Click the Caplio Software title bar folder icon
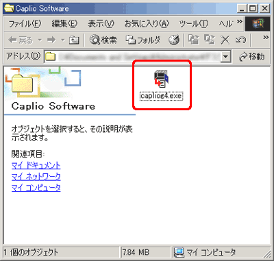Viewport: 274px width, 261px height. point(9,8)
